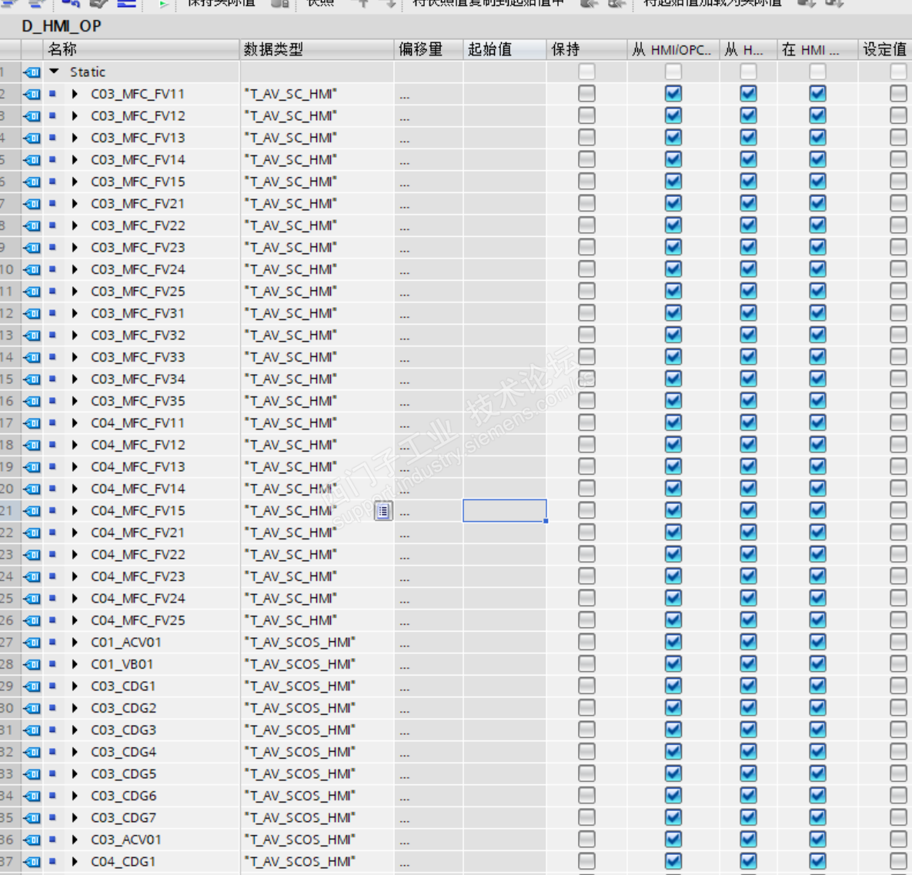This screenshot has height=875, width=912.
Task: Click the tag icon beside C03_MFC_FV31
Action: click(32, 313)
